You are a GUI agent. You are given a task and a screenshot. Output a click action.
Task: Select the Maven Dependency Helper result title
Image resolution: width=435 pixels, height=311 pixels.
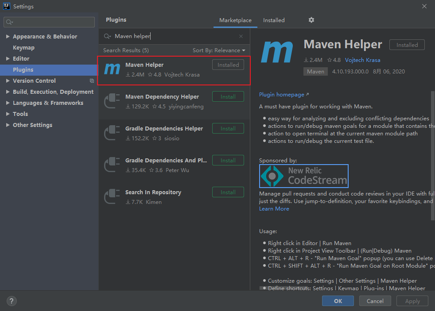pyautogui.click(x=162, y=96)
